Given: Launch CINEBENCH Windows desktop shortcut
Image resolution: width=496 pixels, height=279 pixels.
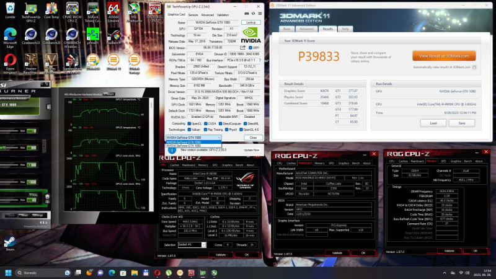Looking at the screenshot, I should coord(72,38).
